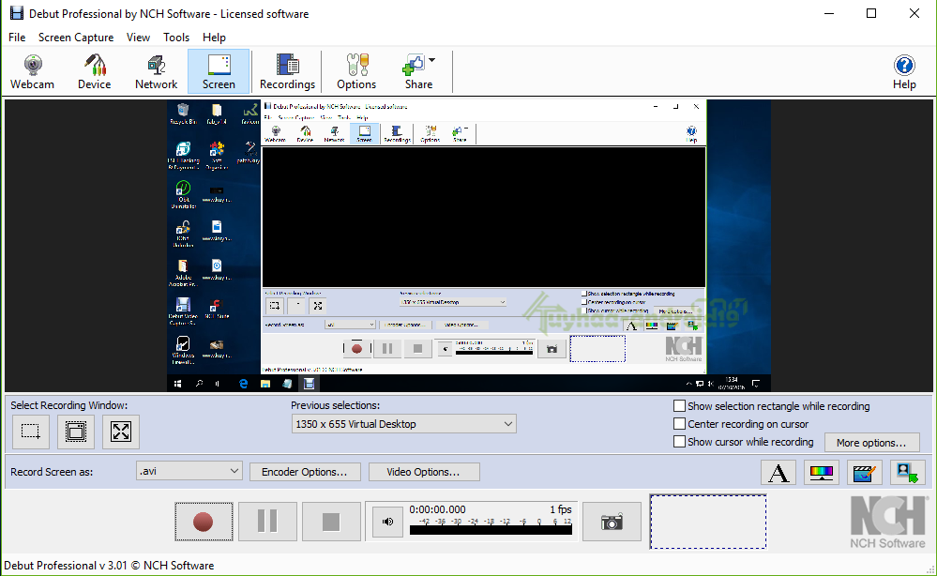Choose selection rectangle recording window tool

[31, 432]
